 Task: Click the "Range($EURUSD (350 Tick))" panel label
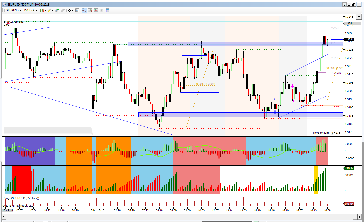pyautogui.click(x=21, y=198)
